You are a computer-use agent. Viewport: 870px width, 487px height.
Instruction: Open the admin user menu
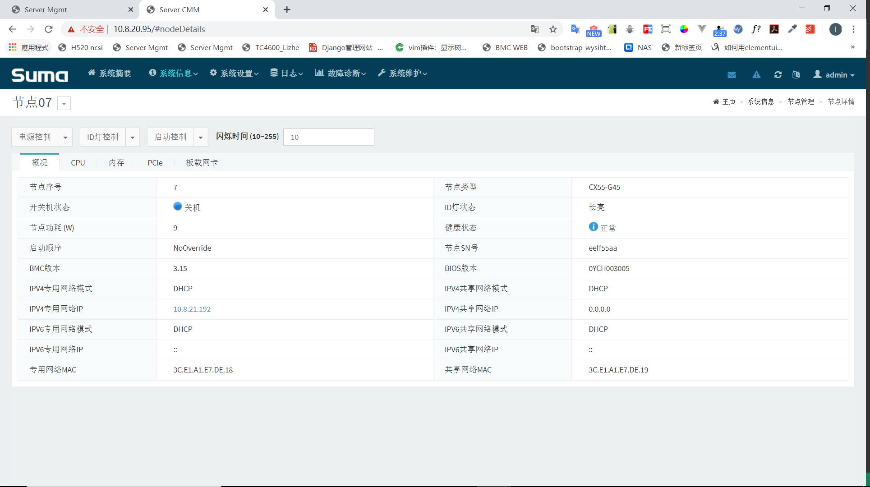pyautogui.click(x=834, y=75)
